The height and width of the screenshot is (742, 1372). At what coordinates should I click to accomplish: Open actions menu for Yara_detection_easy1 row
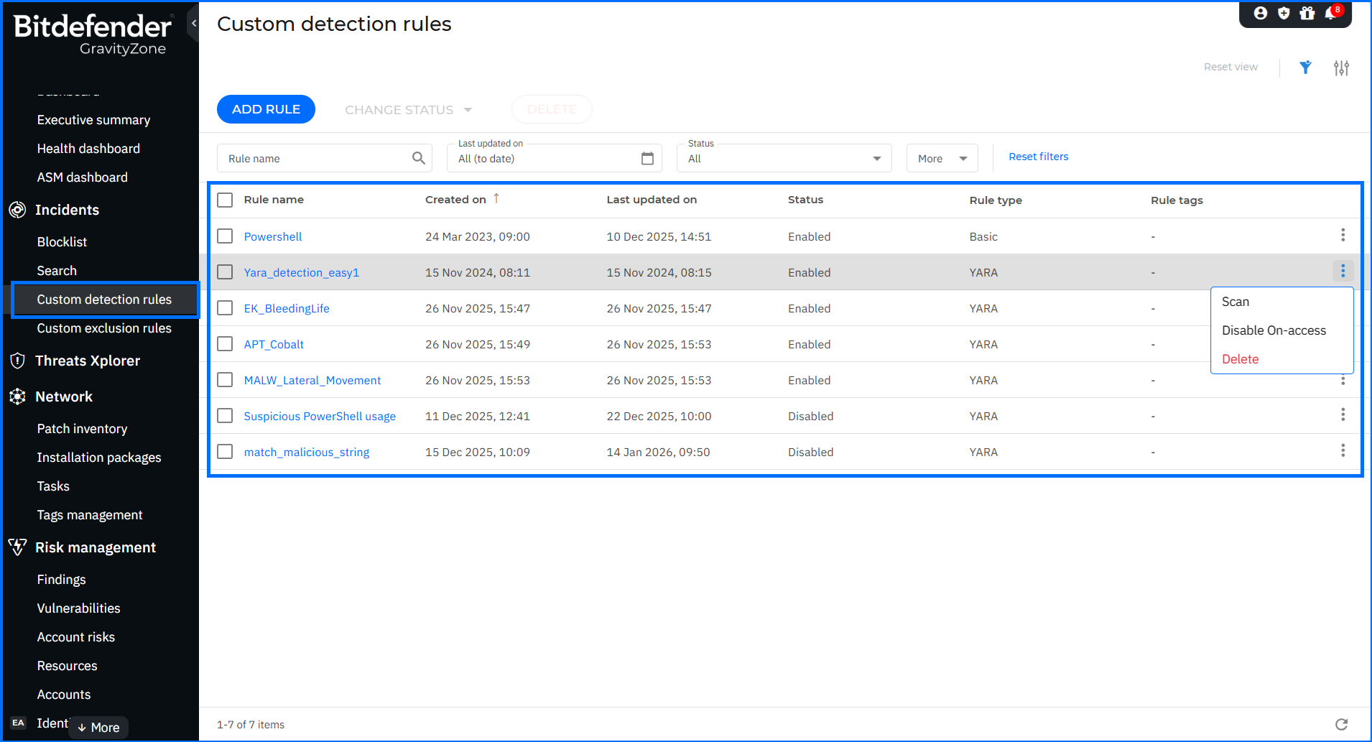tap(1343, 271)
